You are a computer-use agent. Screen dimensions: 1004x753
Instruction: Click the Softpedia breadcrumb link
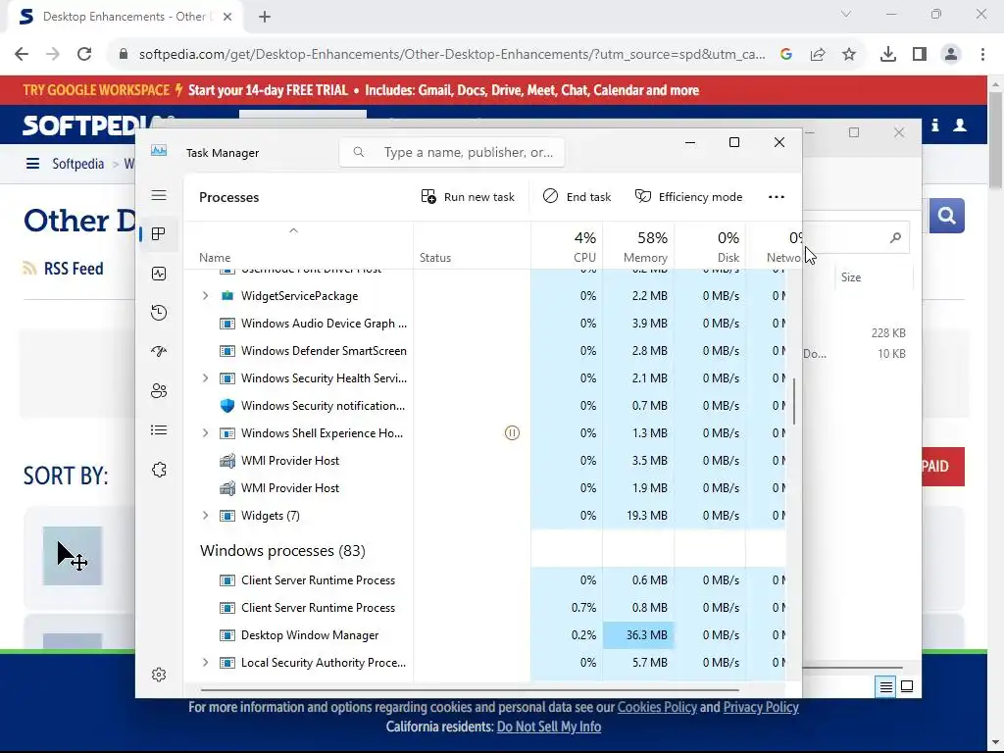(78, 164)
